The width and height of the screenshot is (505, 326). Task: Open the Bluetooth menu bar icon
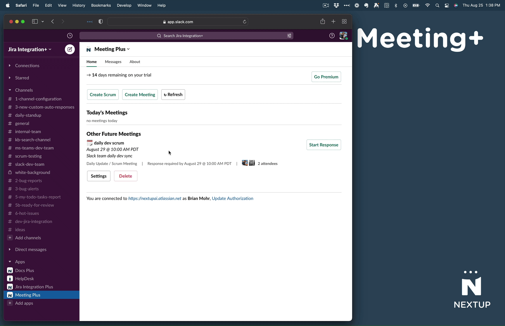click(396, 5)
